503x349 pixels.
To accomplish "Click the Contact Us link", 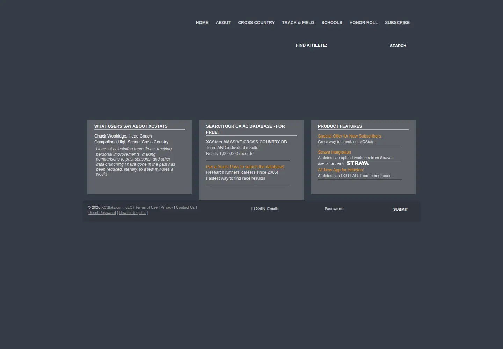I will click(185, 207).
